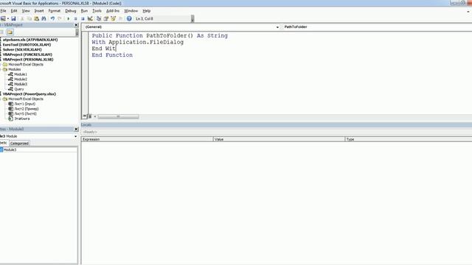Viewport: 472px width, 265px height.
Task: Click the Value column header in Locals
Action: coord(279,139)
